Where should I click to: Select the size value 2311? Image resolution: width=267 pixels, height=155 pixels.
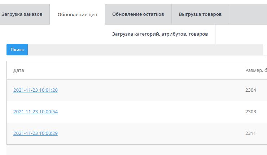(x=250, y=133)
